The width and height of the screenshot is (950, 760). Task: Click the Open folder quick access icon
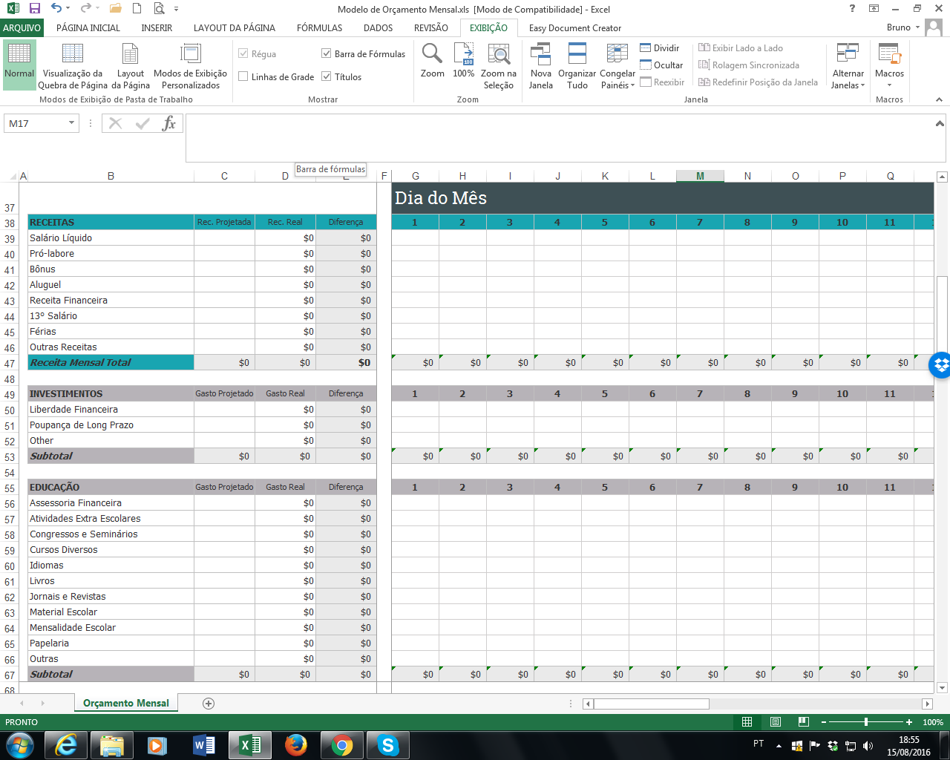(x=115, y=9)
